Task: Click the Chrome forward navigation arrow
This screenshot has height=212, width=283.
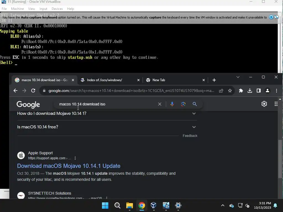Action: click(x=24, y=91)
